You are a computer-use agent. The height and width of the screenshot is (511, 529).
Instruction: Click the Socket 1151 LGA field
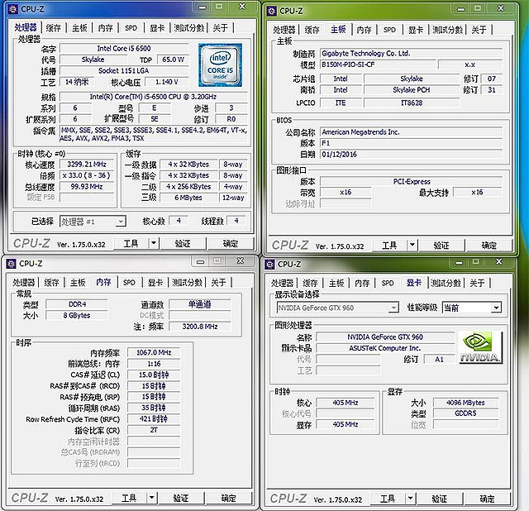click(124, 70)
